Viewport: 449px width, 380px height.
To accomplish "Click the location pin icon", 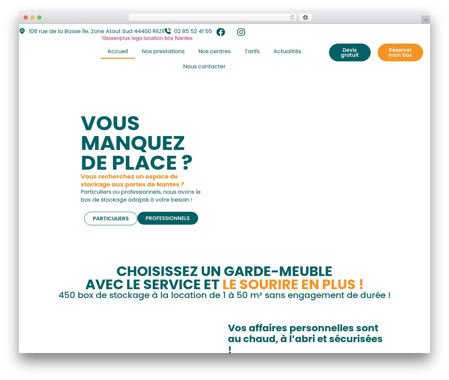I will (22, 31).
